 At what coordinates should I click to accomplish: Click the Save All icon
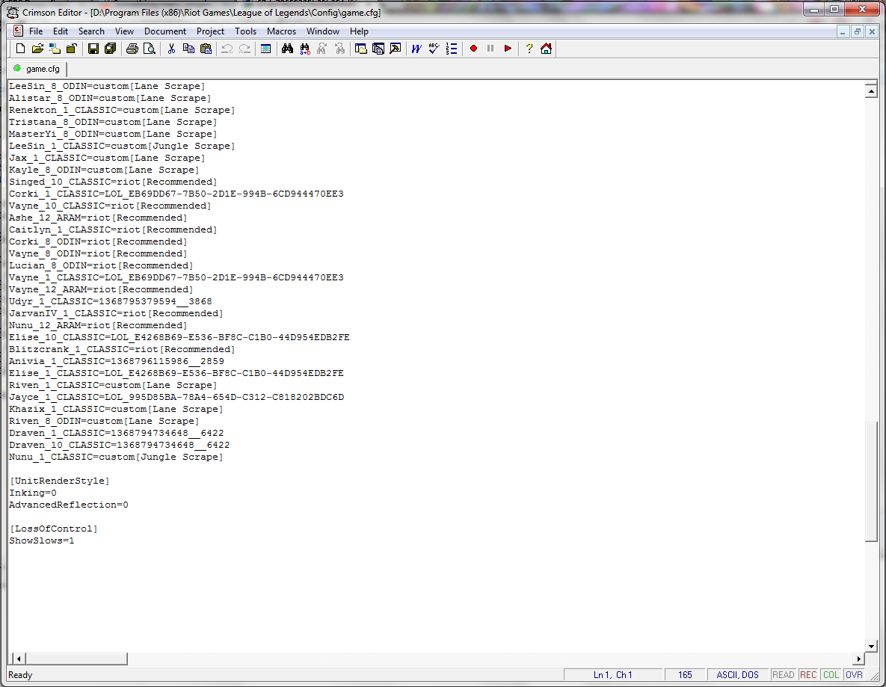[110, 49]
